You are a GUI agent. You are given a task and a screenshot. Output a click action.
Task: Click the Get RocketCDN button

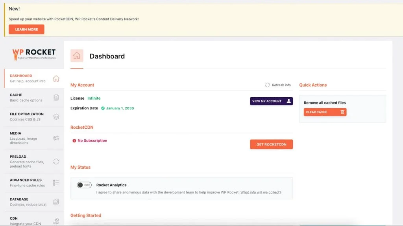[272, 144]
